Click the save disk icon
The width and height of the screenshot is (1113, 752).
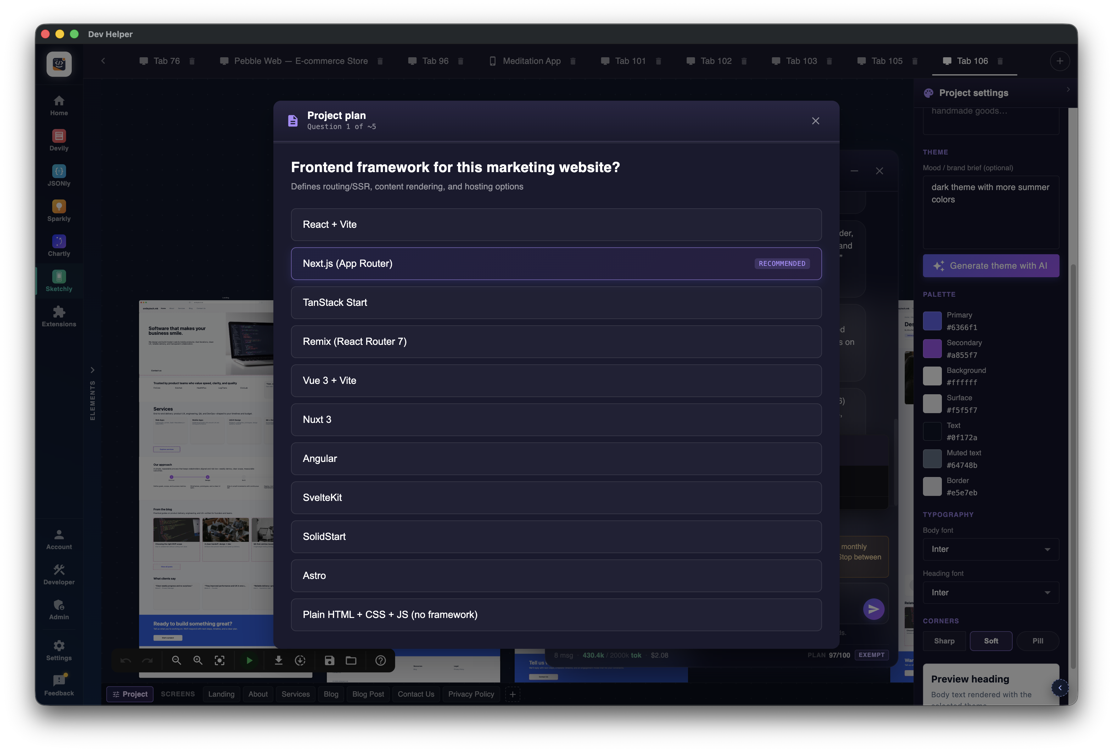tap(329, 660)
